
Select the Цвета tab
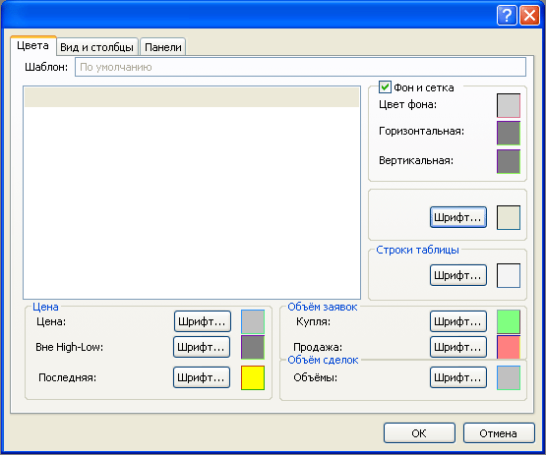[33, 45]
